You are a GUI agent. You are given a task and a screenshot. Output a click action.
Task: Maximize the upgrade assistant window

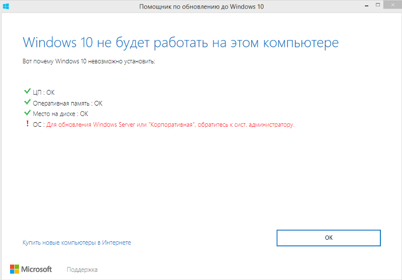(378, 5)
